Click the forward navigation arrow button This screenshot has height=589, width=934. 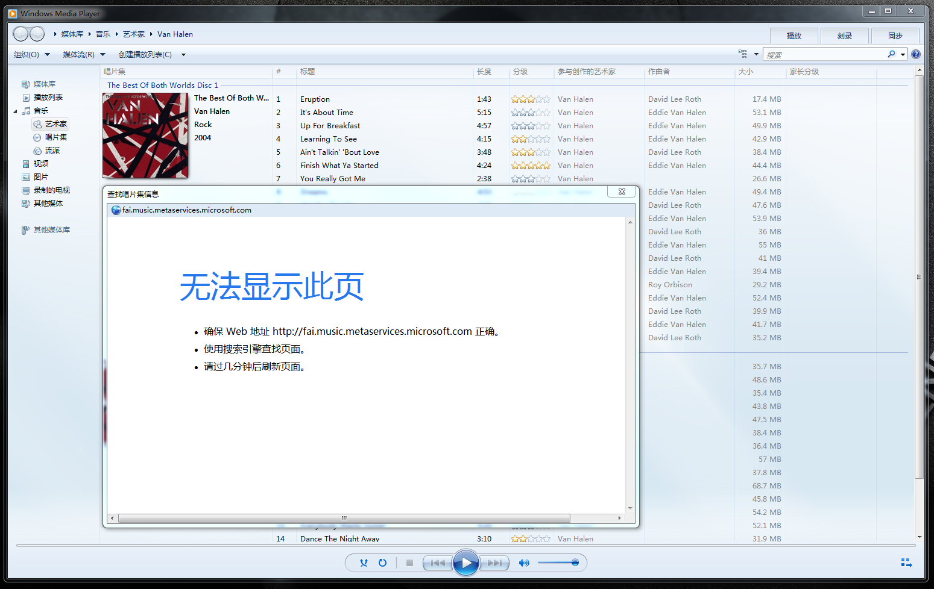(x=37, y=34)
